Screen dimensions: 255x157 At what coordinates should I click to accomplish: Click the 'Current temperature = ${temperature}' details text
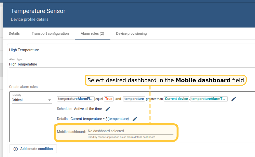tap(100, 119)
